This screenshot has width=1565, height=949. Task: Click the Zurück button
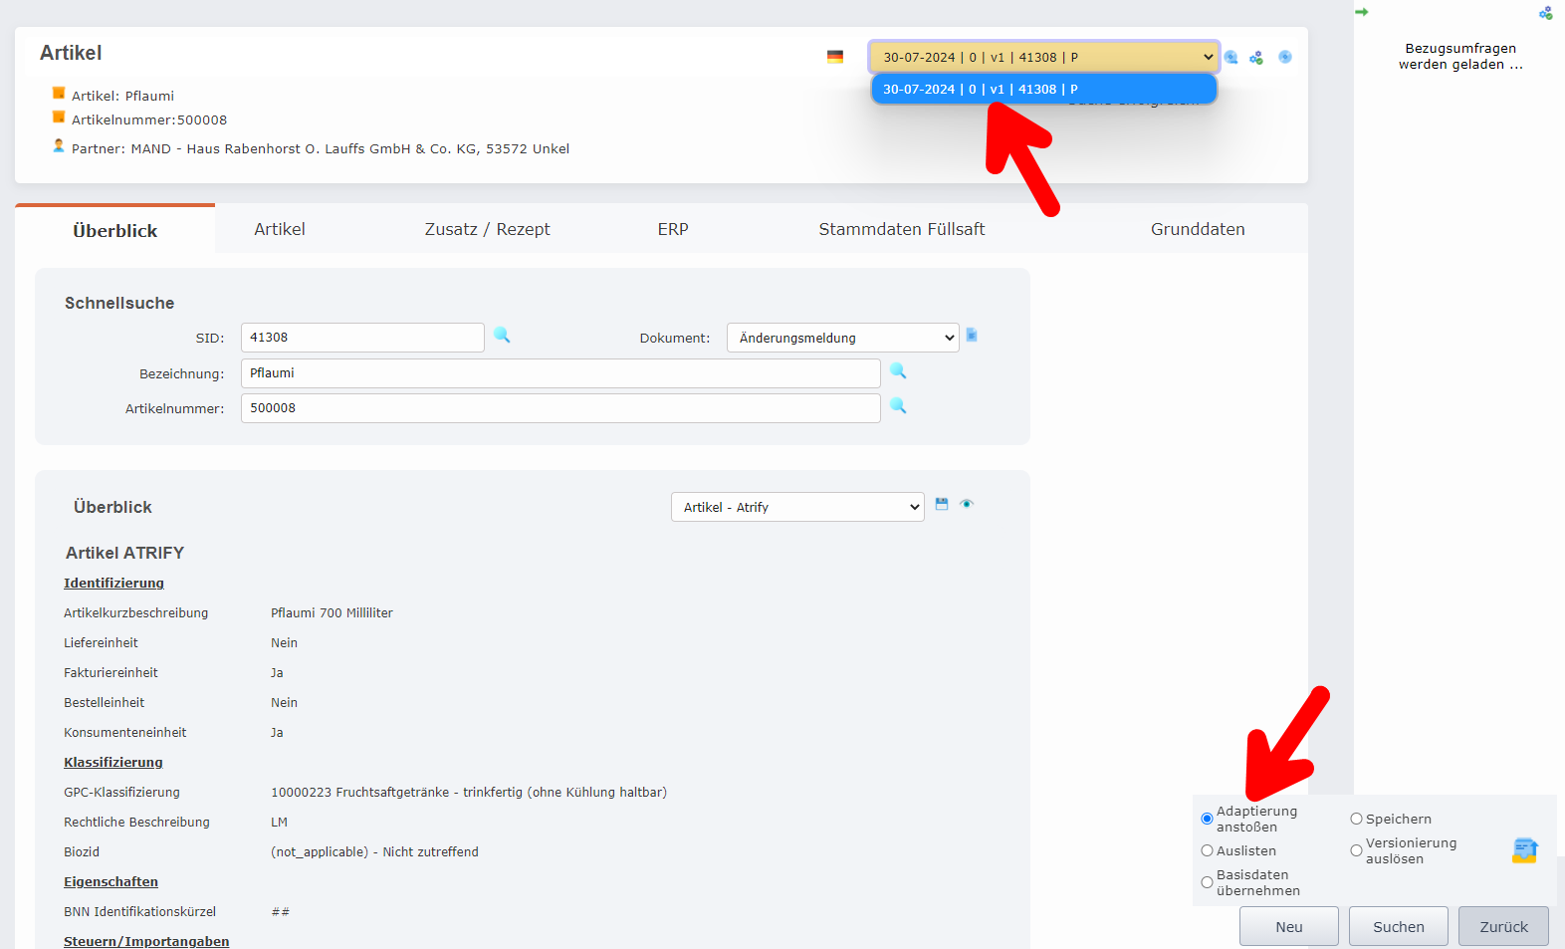(1502, 927)
